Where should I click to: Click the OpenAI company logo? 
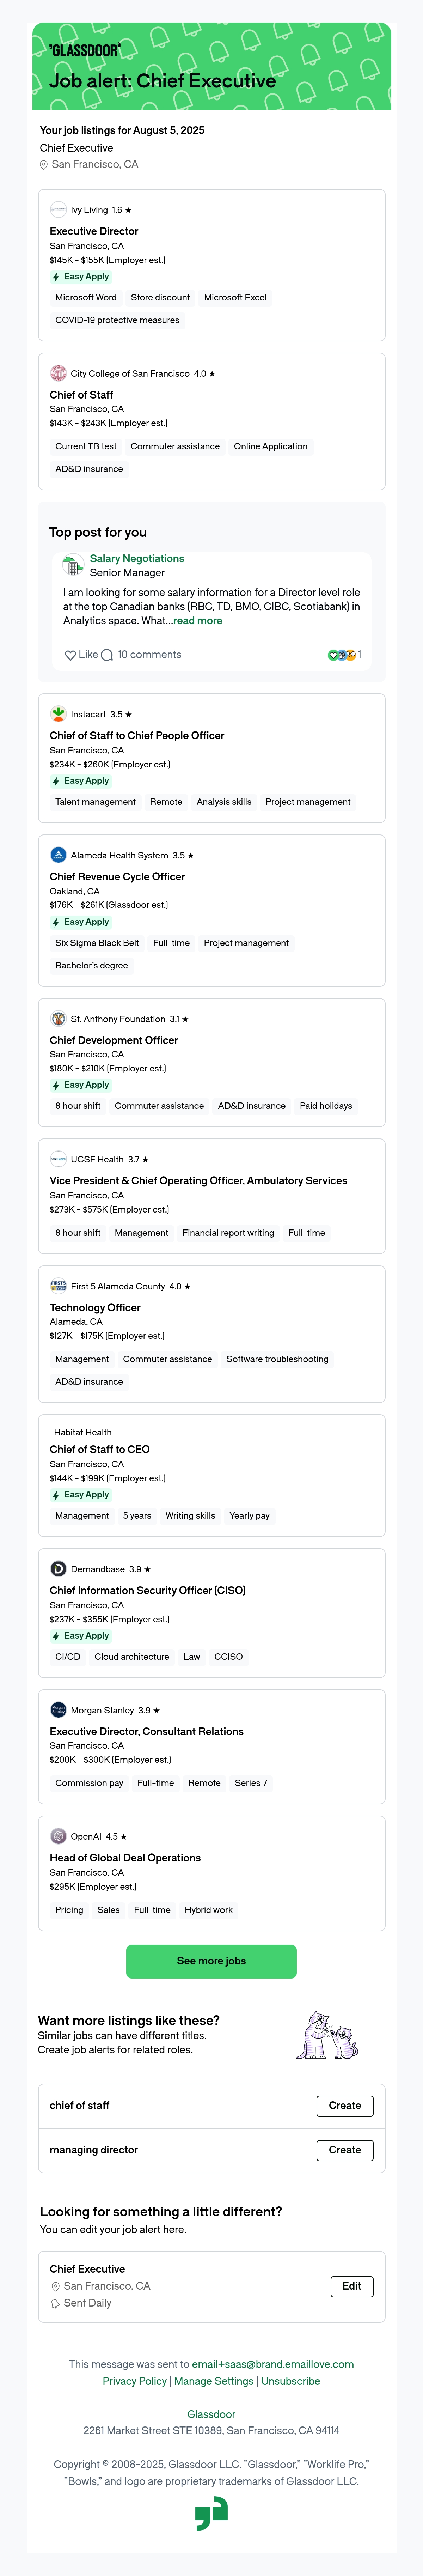point(58,1836)
